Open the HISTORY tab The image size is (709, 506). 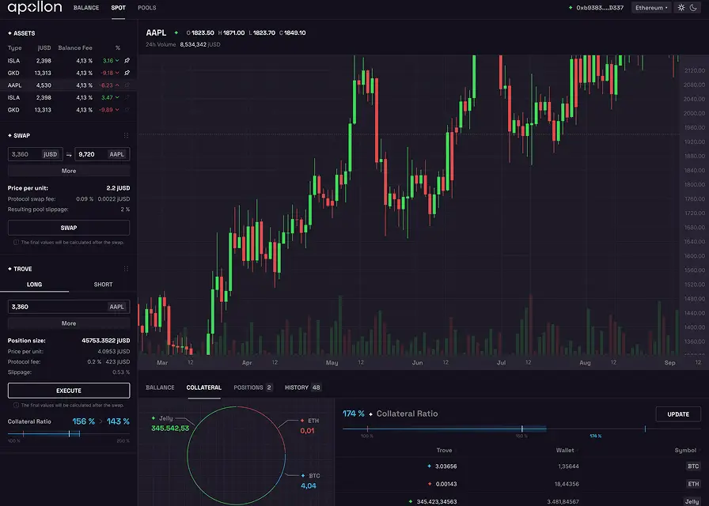pyautogui.click(x=303, y=387)
